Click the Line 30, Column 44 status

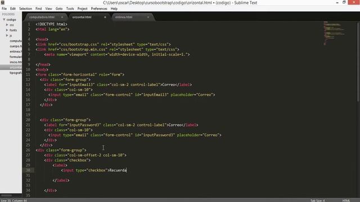tap(13, 200)
